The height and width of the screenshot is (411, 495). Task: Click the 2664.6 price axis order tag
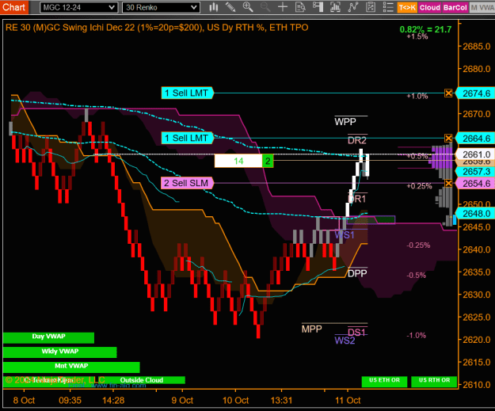[476, 139]
